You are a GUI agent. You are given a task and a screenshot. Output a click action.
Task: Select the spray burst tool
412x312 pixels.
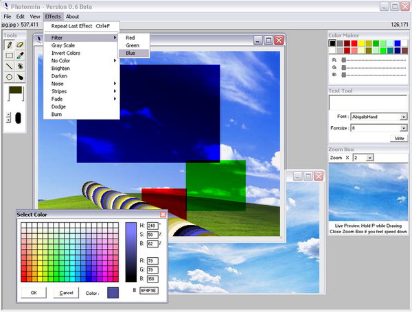tap(20, 66)
